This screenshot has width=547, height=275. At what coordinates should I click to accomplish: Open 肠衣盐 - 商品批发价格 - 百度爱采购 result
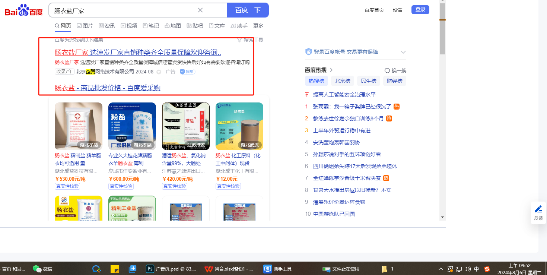click(x=108, y=88)
